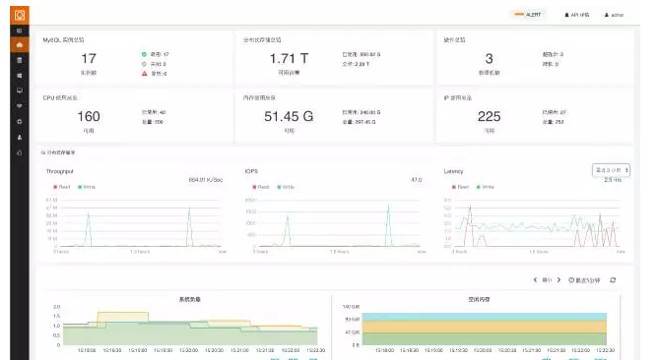659x360 pixels.
Task: Open the admin user menu
Action: click(x=614, y=15)
